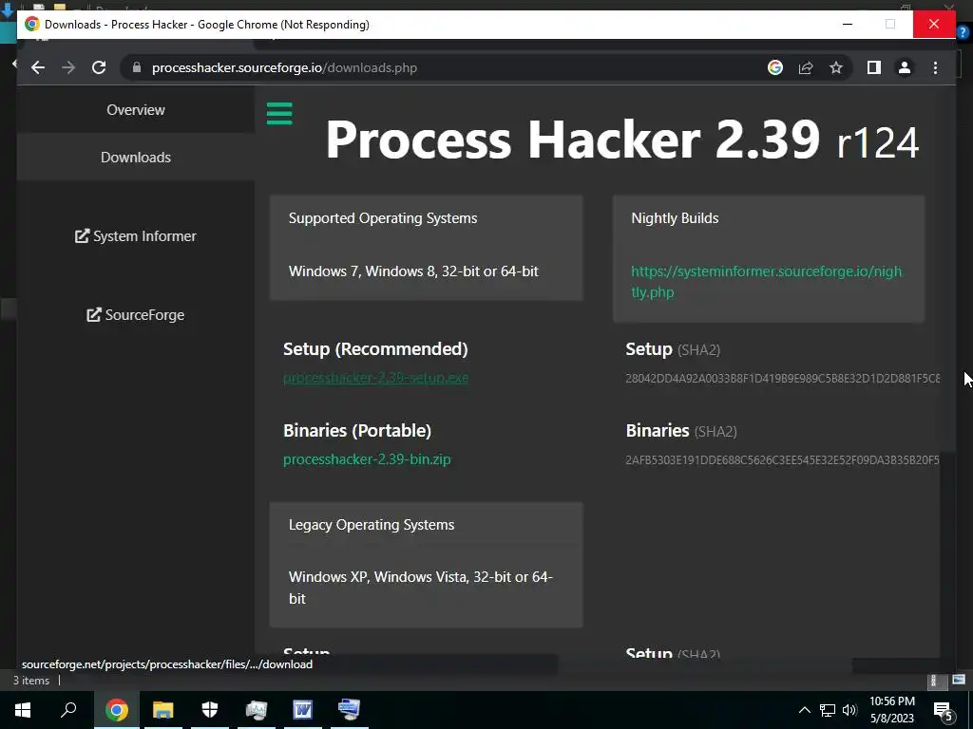Download processhacker-2.39-bin.zip
973x729 pixels.
367,459
